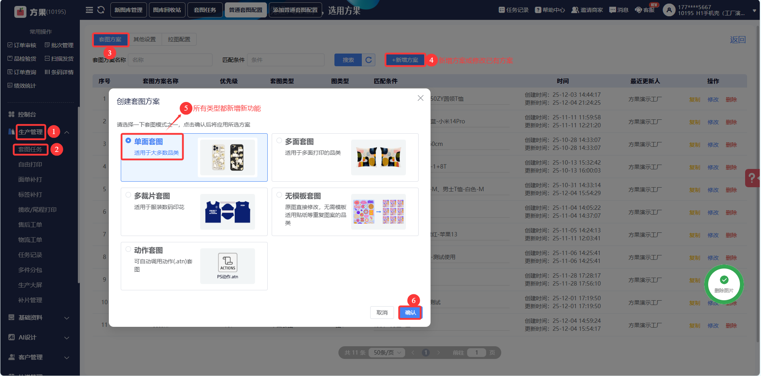Select the 多面套图 radio option
The width and height of the screenshot is (761, 376).
point(279,141)
